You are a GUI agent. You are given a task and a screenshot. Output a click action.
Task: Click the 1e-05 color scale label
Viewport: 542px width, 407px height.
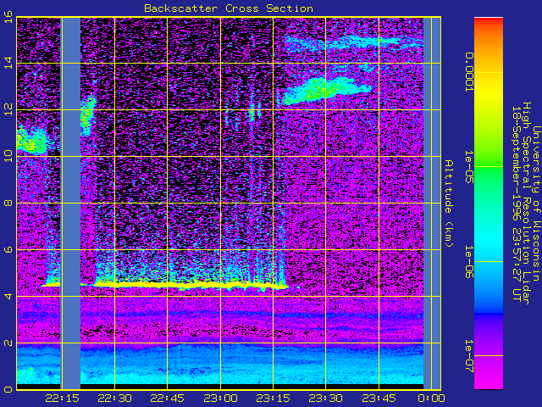468,167
